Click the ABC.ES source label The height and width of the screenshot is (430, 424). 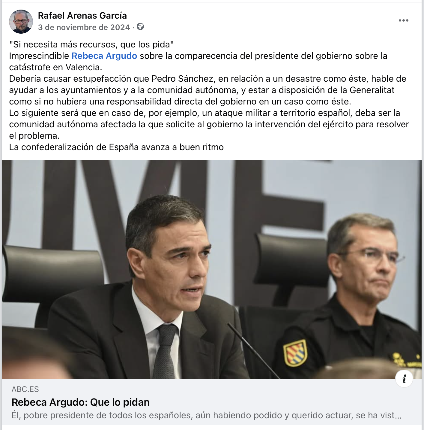click(x=25, y=389)
